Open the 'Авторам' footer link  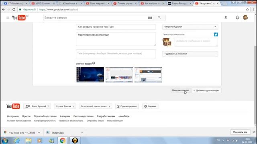point(65,116)
